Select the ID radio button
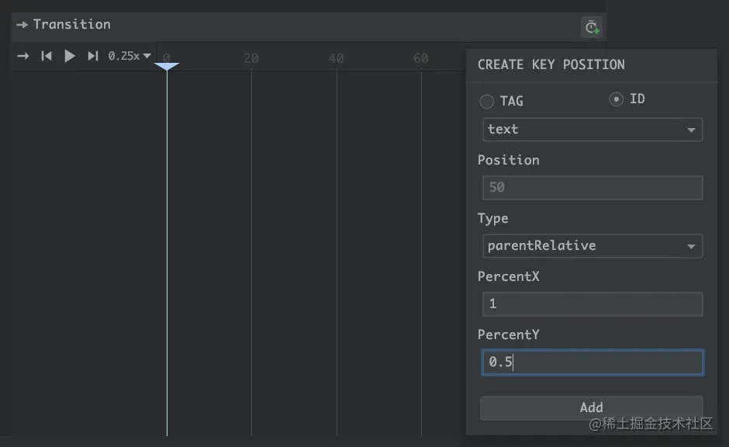This screenshot has width=729, height=447. coord(617,99)
